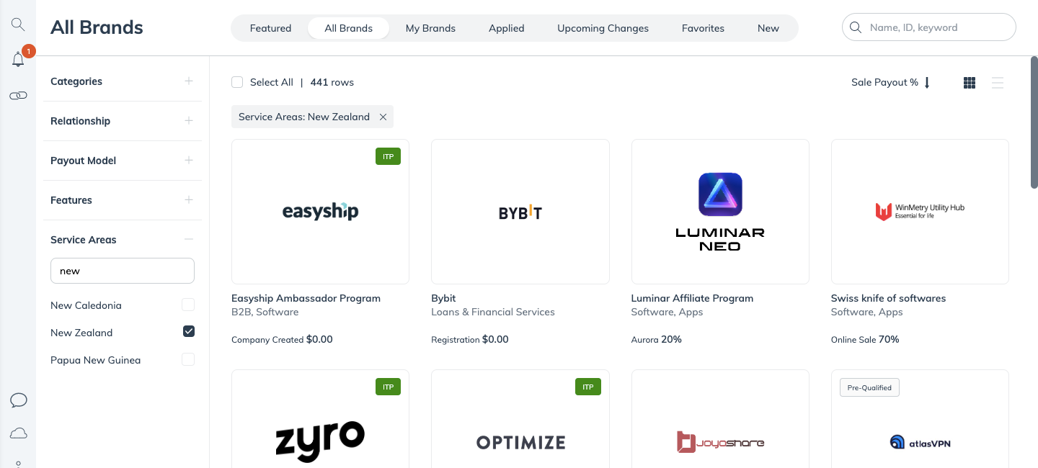Uncheck the New Zealand checkbox
This screenshot has width=1038, height=468.
[x=188, y=331]
